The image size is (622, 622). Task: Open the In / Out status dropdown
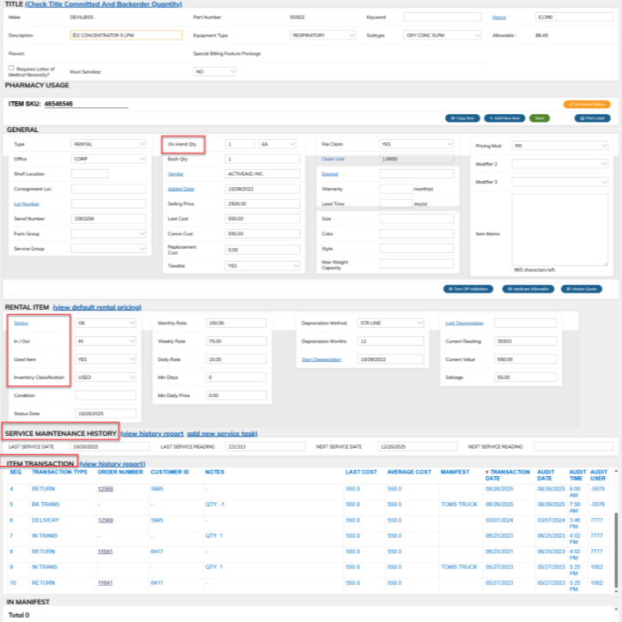106,341
